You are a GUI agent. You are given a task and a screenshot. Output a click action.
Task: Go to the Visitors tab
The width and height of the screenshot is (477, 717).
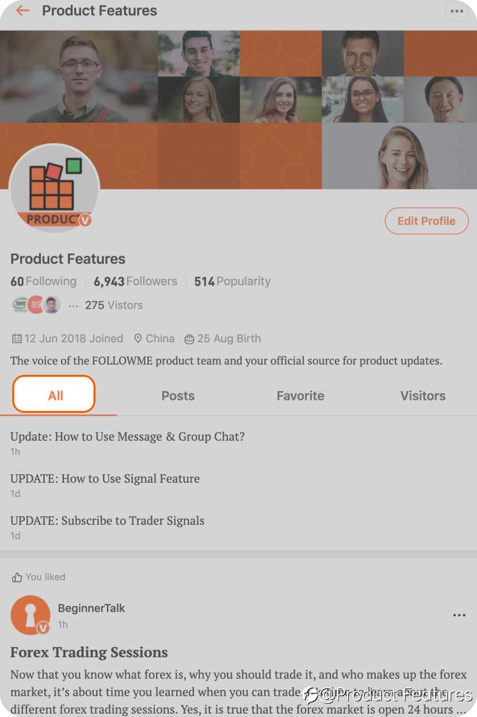(423, 395)
